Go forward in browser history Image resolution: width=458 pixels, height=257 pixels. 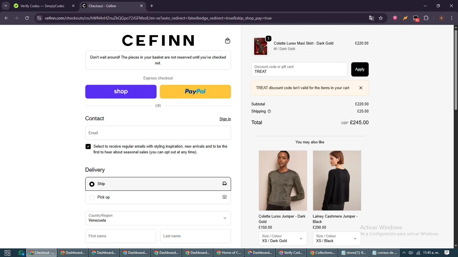click(x=16, y=18)
